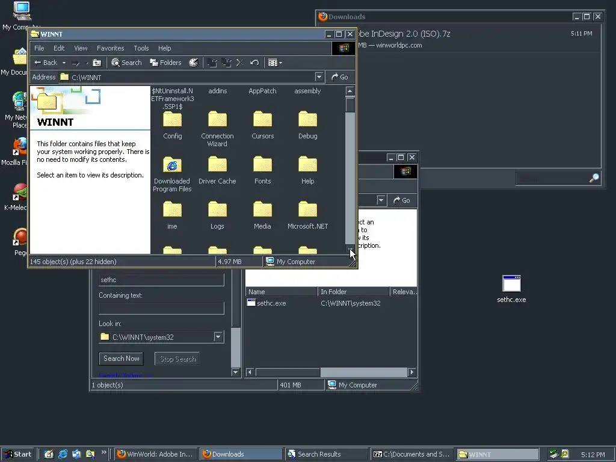
Task: Click the Search toolbar button in WINNT
Action: [126, 63]
